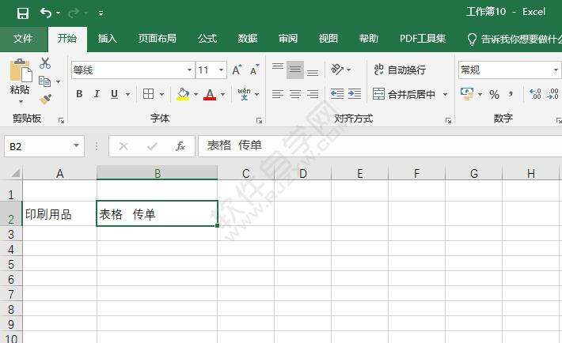Apply yellow fill color bucket
The width and height of the screenshot is (562, 343).
183,94
